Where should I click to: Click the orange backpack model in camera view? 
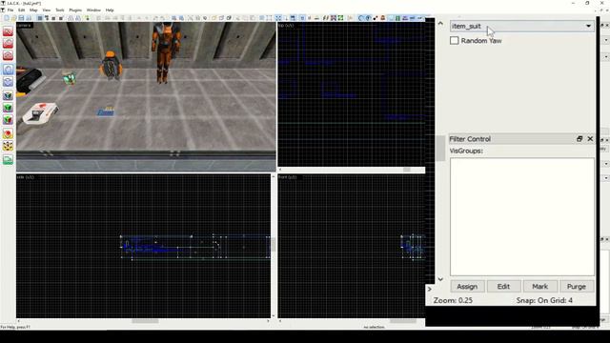(x=111, y=66)
